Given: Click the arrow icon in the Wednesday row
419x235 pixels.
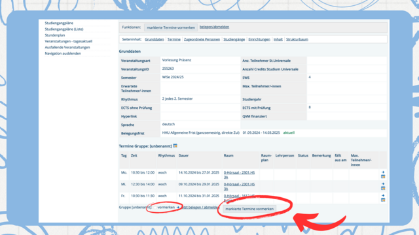Looking at the screenshot, I should (383, 184).
